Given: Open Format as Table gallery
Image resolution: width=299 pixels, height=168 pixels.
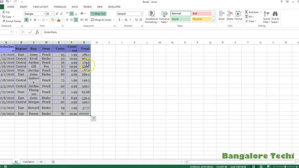Looking at the screenshot, I should tap(164, 17).
